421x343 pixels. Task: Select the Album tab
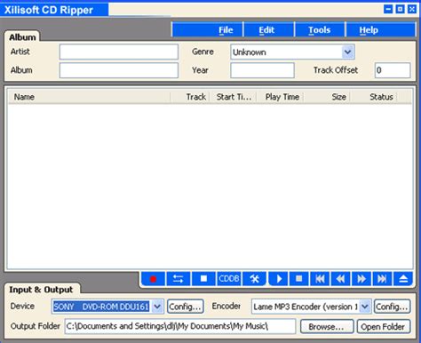[22, 37]
